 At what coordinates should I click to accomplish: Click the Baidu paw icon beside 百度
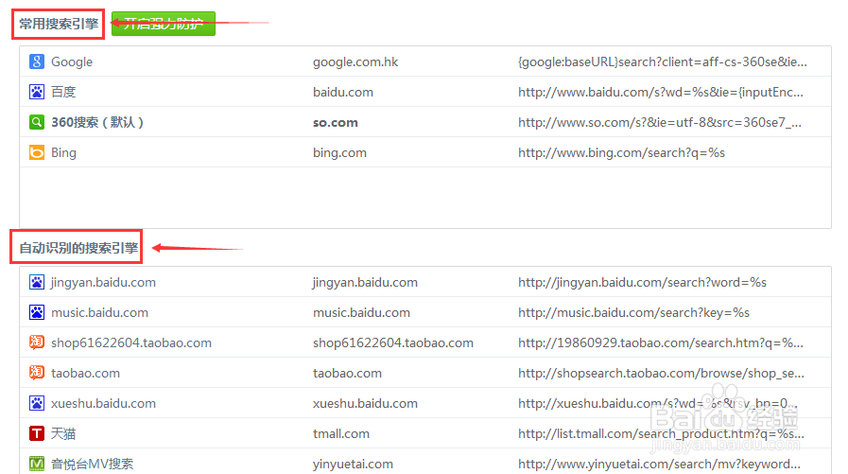[37, 92]
